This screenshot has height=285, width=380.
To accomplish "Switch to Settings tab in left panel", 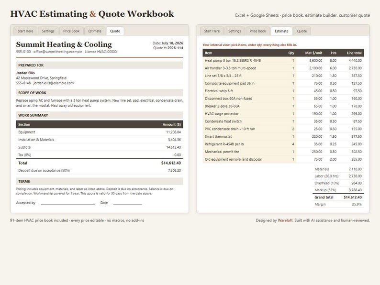I will tap(48, 31).
